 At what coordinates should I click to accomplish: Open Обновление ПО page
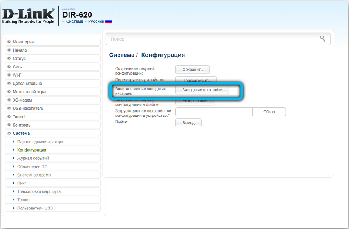pyautogui.click(x=53, y=166)
